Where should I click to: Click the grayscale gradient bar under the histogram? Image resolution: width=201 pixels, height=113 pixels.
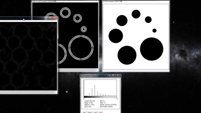coord(100,97)
